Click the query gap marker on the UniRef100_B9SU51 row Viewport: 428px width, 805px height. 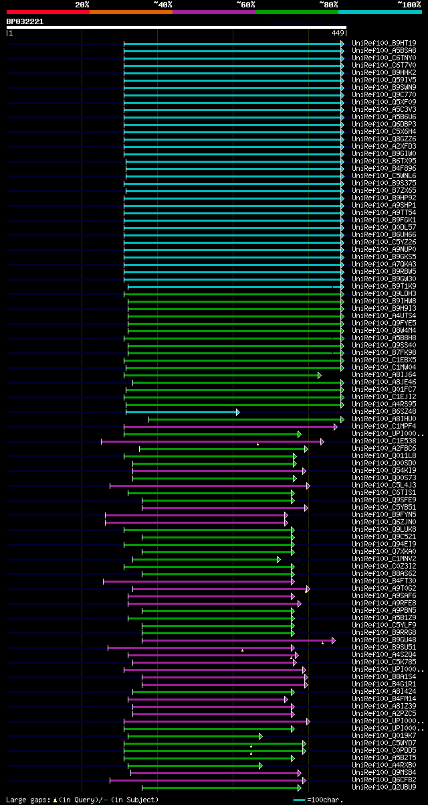pos(242,650)
